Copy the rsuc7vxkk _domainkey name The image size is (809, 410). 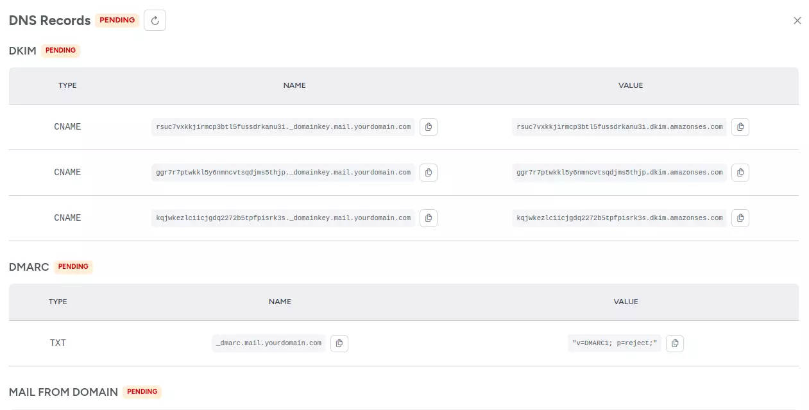click(429, 127)
